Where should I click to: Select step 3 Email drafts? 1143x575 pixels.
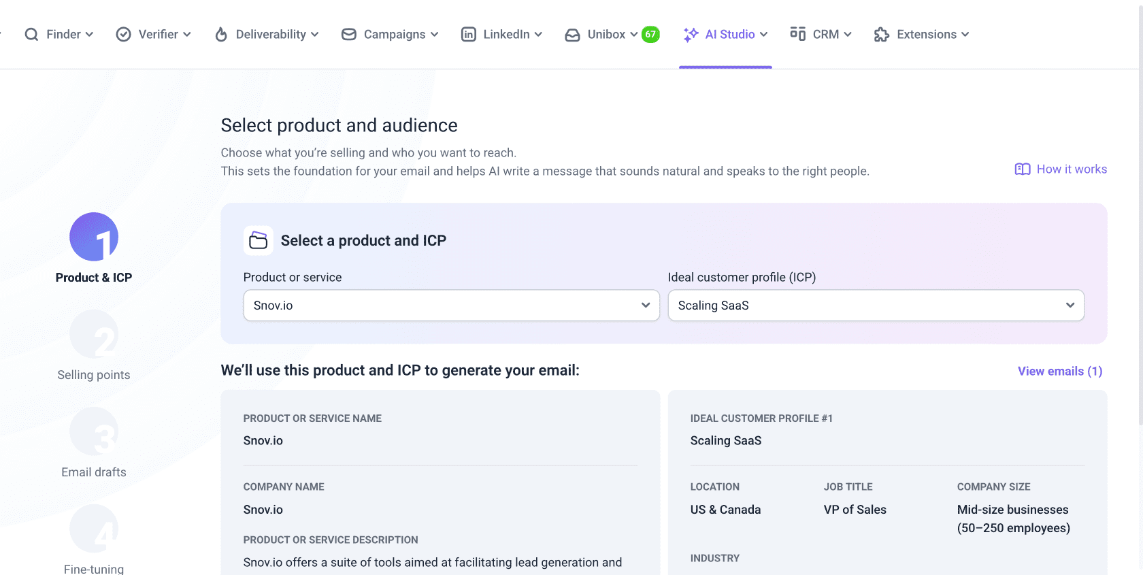[x=94, y=432]
